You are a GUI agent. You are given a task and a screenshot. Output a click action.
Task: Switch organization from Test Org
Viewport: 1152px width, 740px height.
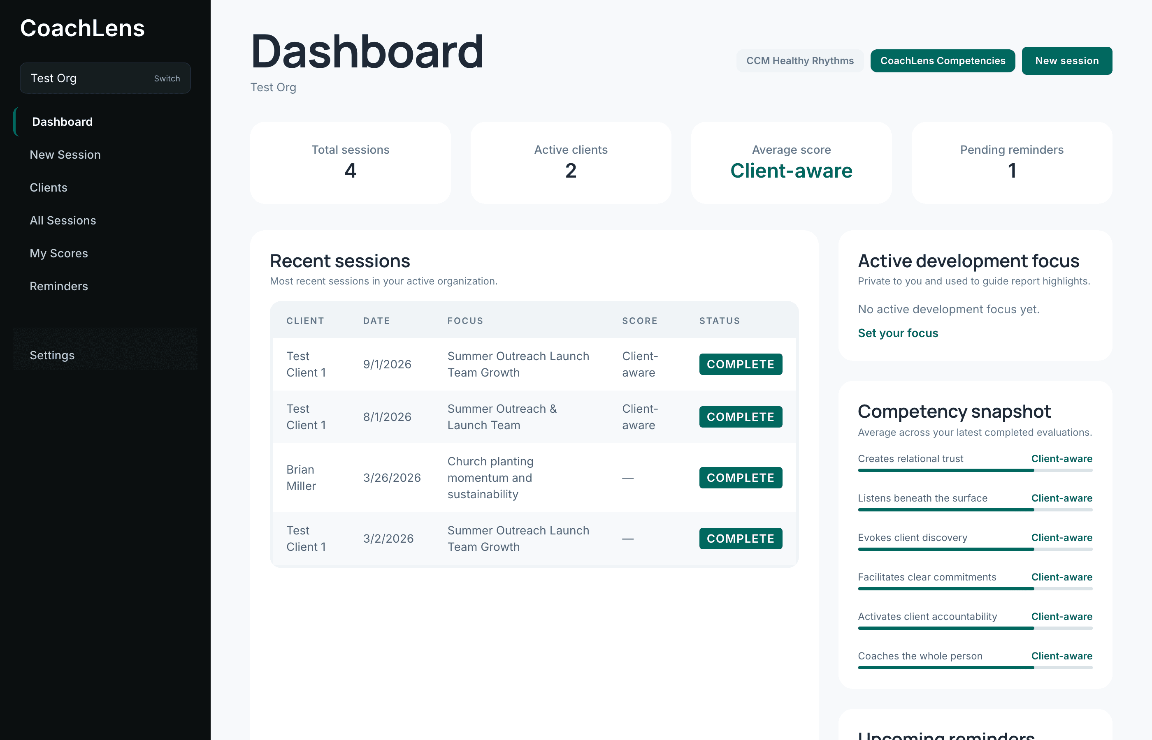tap(167, 79)
